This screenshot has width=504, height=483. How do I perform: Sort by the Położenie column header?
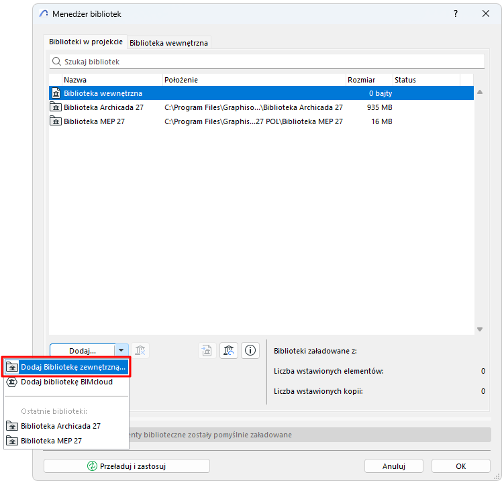(x=254, y=80)
